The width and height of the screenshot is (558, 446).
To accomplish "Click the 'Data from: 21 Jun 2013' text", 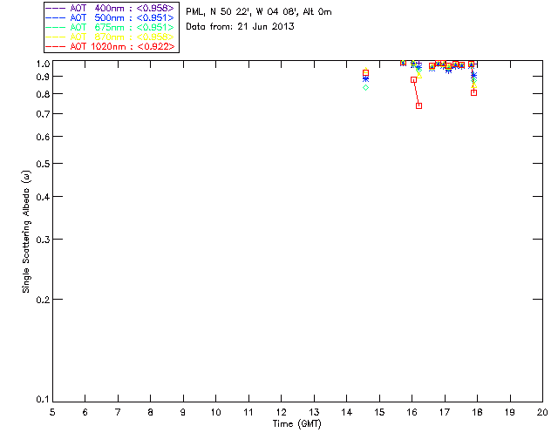I will [240, 27].
